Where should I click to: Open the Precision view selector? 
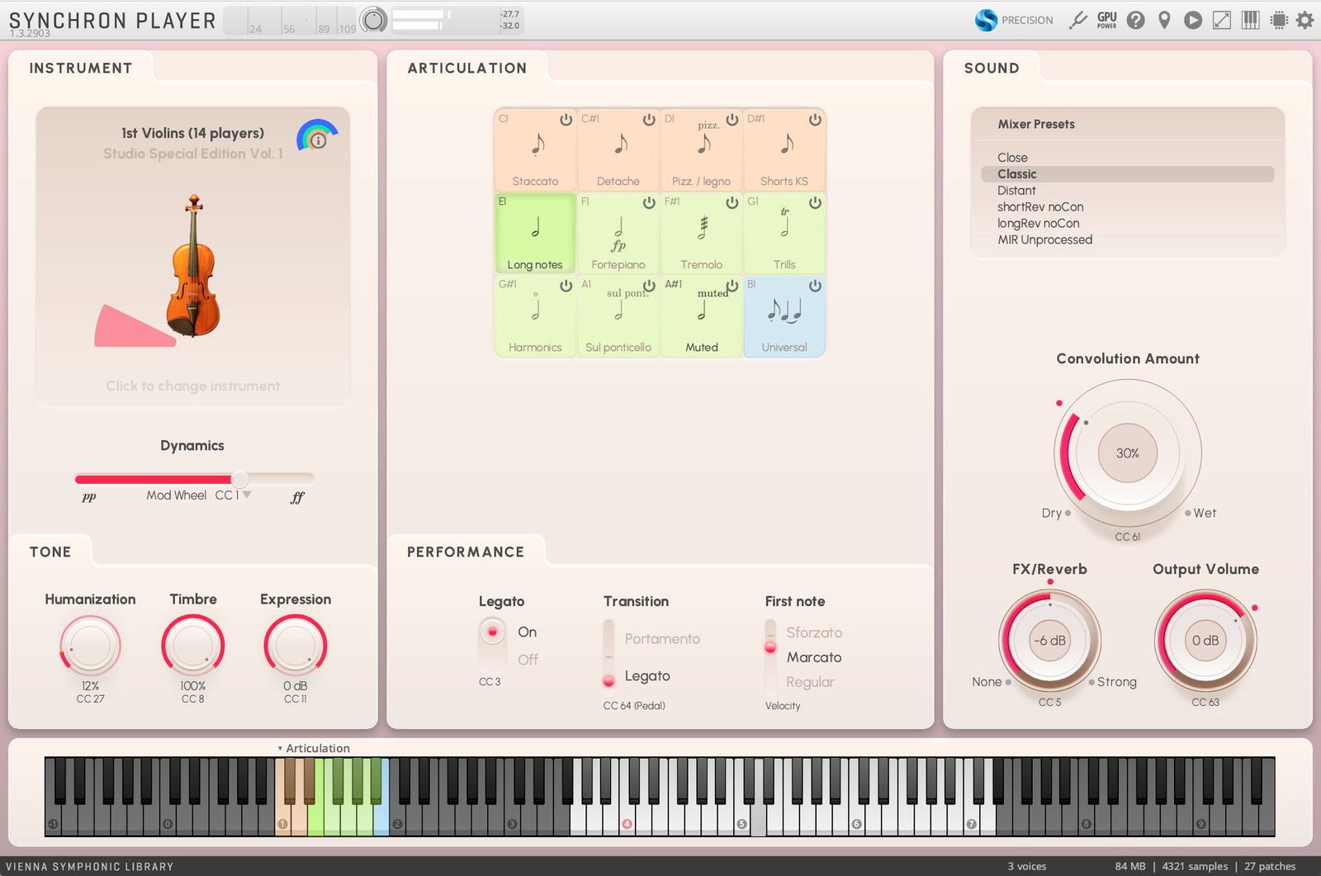pyautogui.click(x=1014, y=20)
